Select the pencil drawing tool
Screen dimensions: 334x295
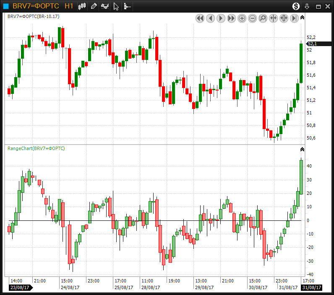click(x=94, y=6)
